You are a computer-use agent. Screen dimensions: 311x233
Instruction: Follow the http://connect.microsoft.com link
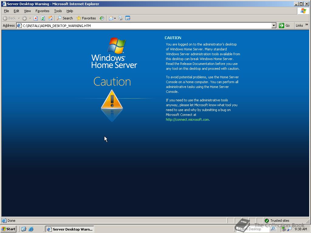point(188,120)
